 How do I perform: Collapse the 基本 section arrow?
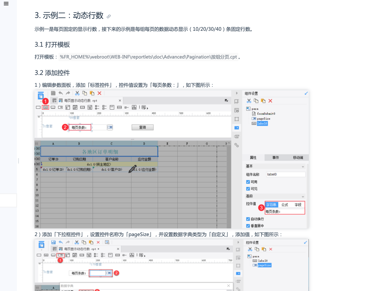coord(303,167)
